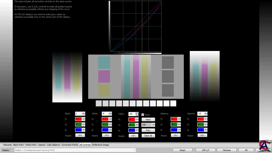Reset the Black level values
Image resolution: width=272 pixels, height=153 pixels.
tap(80, 135)
